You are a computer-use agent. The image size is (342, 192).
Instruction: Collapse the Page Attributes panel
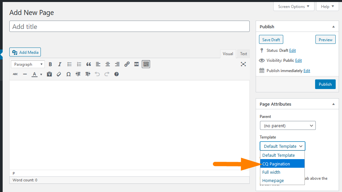[x=333, y=104]
